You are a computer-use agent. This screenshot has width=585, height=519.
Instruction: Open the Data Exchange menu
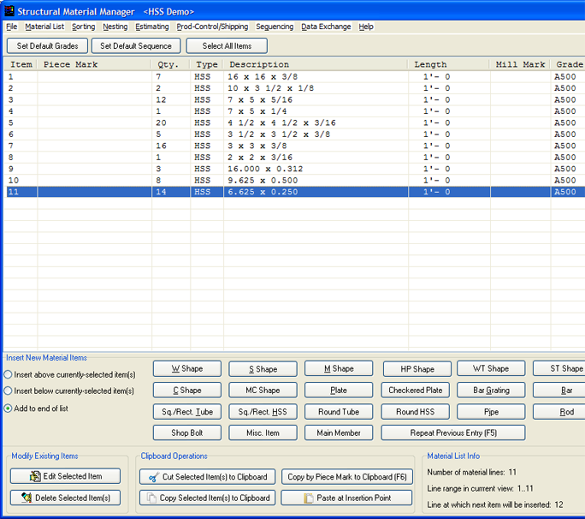click(326, 27)
